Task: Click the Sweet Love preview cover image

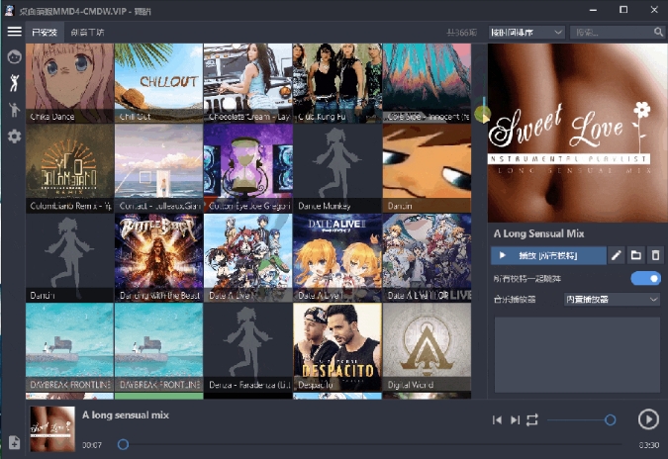Action: click(x=578, y=133)
